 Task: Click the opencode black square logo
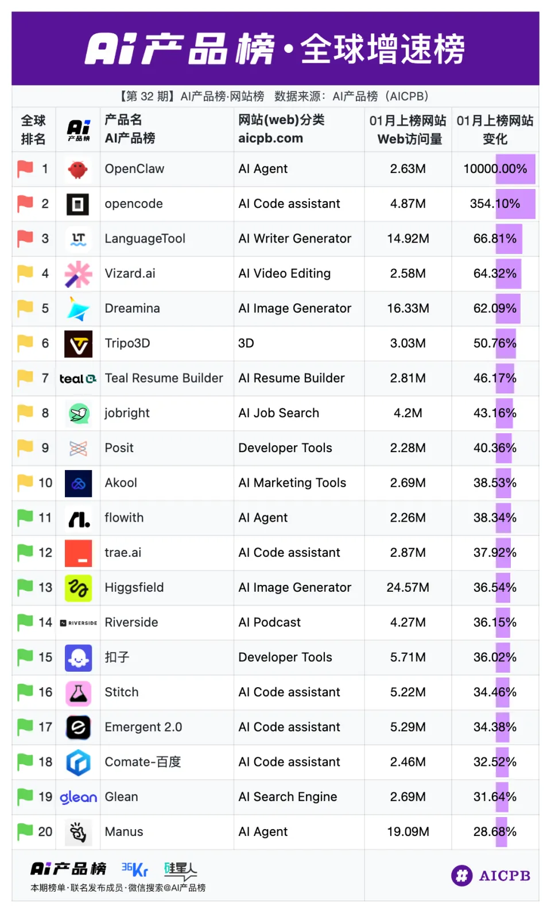[x=78, y=204]
